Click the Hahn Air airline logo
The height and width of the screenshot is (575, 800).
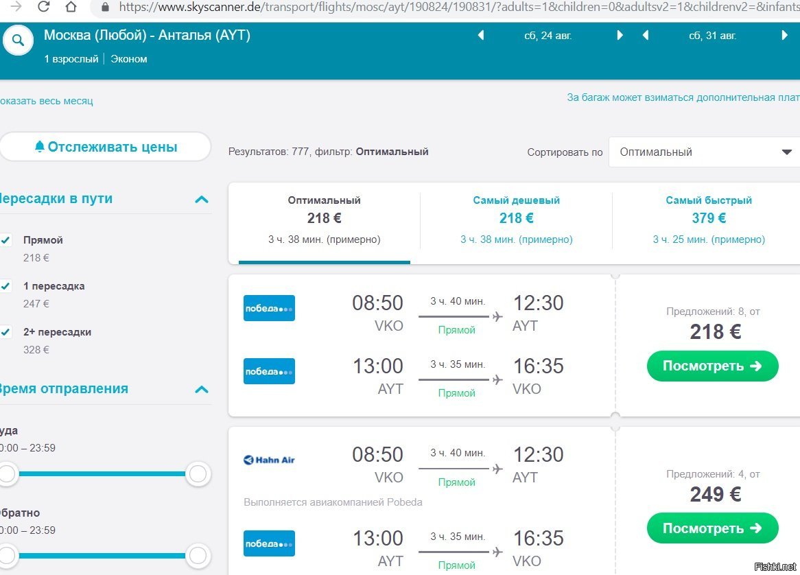pos(269,460)
